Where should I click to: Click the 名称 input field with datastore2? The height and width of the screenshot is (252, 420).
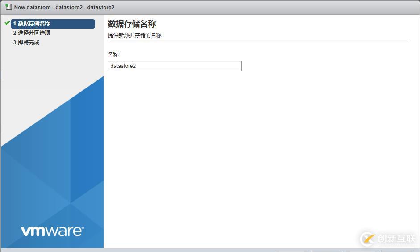(x=175, y=66)
